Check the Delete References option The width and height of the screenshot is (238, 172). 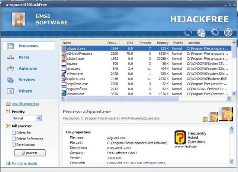[14, 139]
